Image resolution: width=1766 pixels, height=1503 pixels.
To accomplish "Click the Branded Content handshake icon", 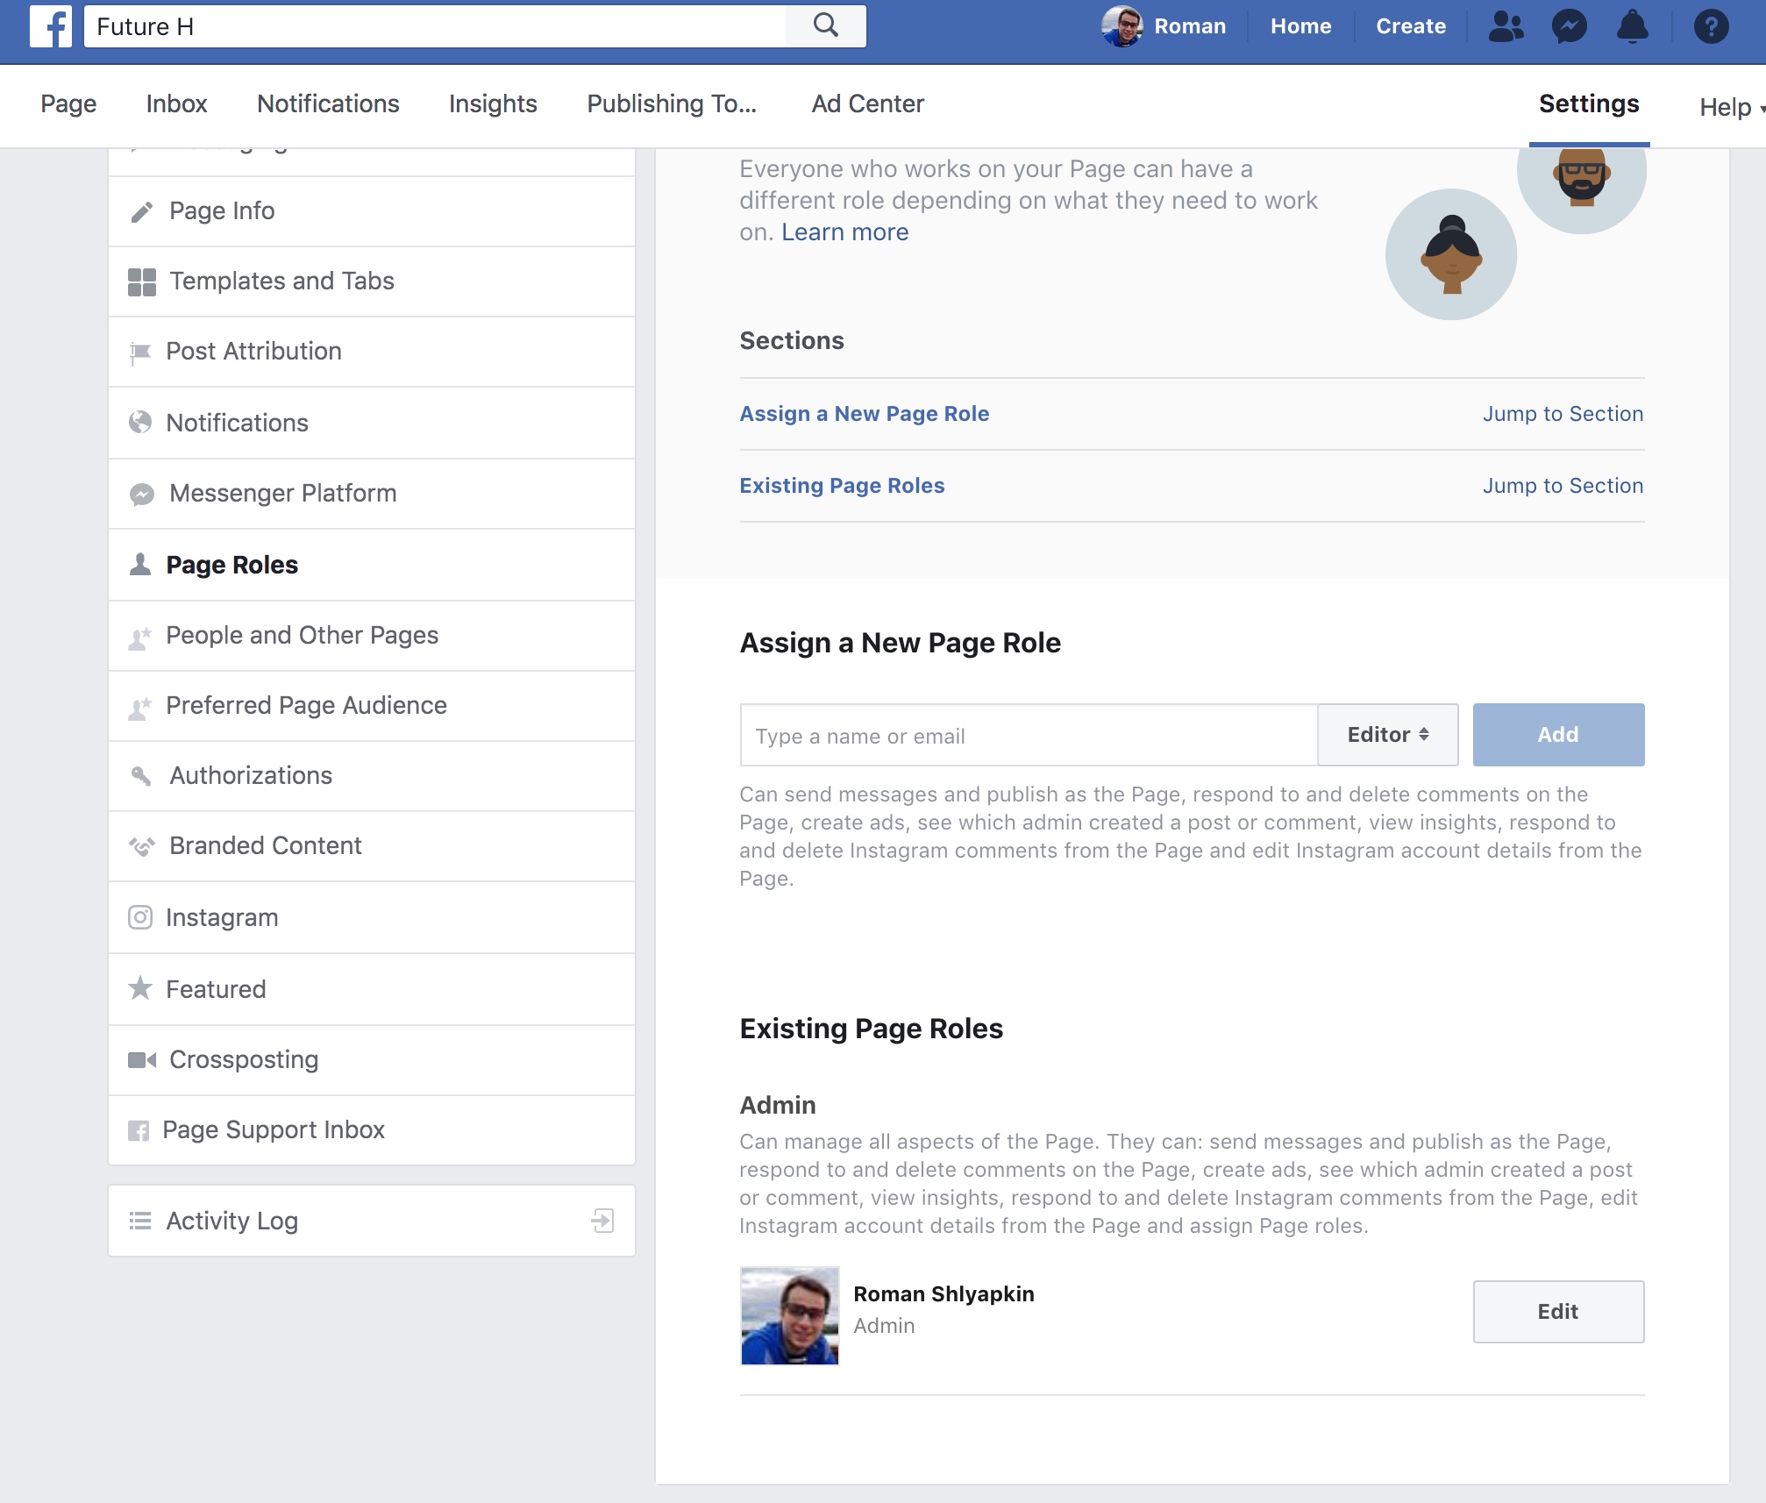I will point(141,846).
